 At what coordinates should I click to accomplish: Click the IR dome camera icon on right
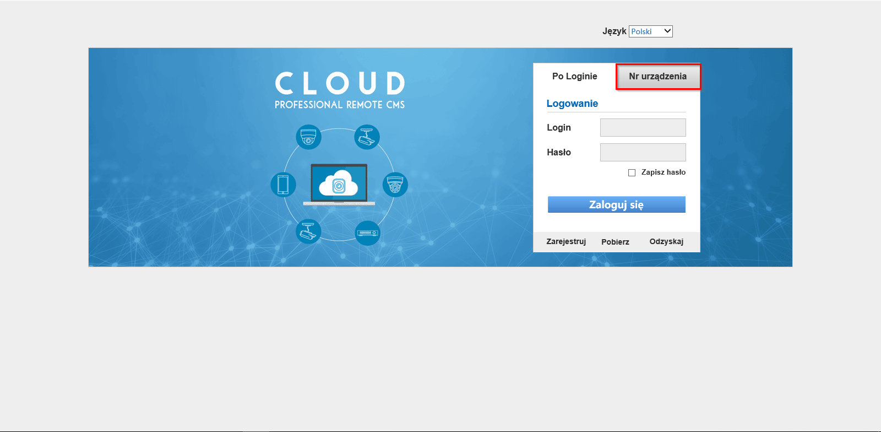(x=395, y=185)
